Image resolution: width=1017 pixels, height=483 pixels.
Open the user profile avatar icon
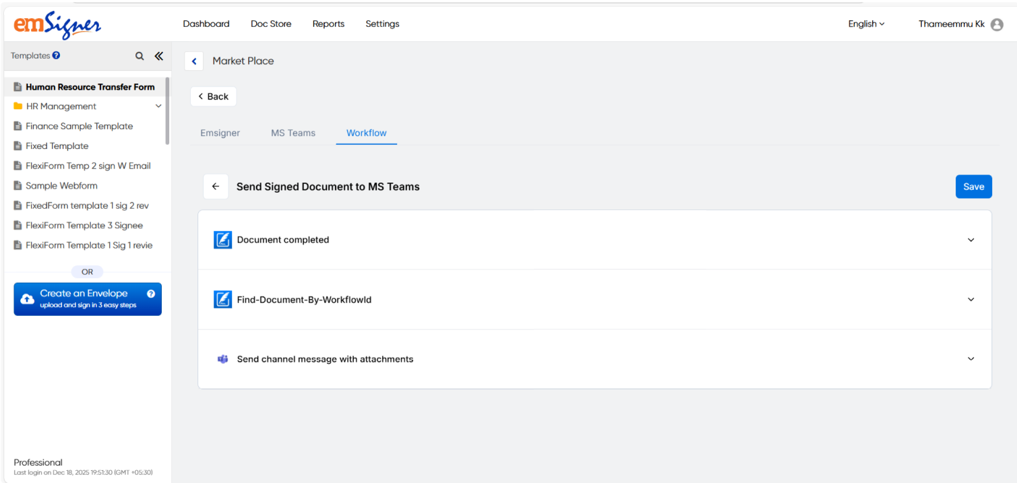click(x=997, y=24)
